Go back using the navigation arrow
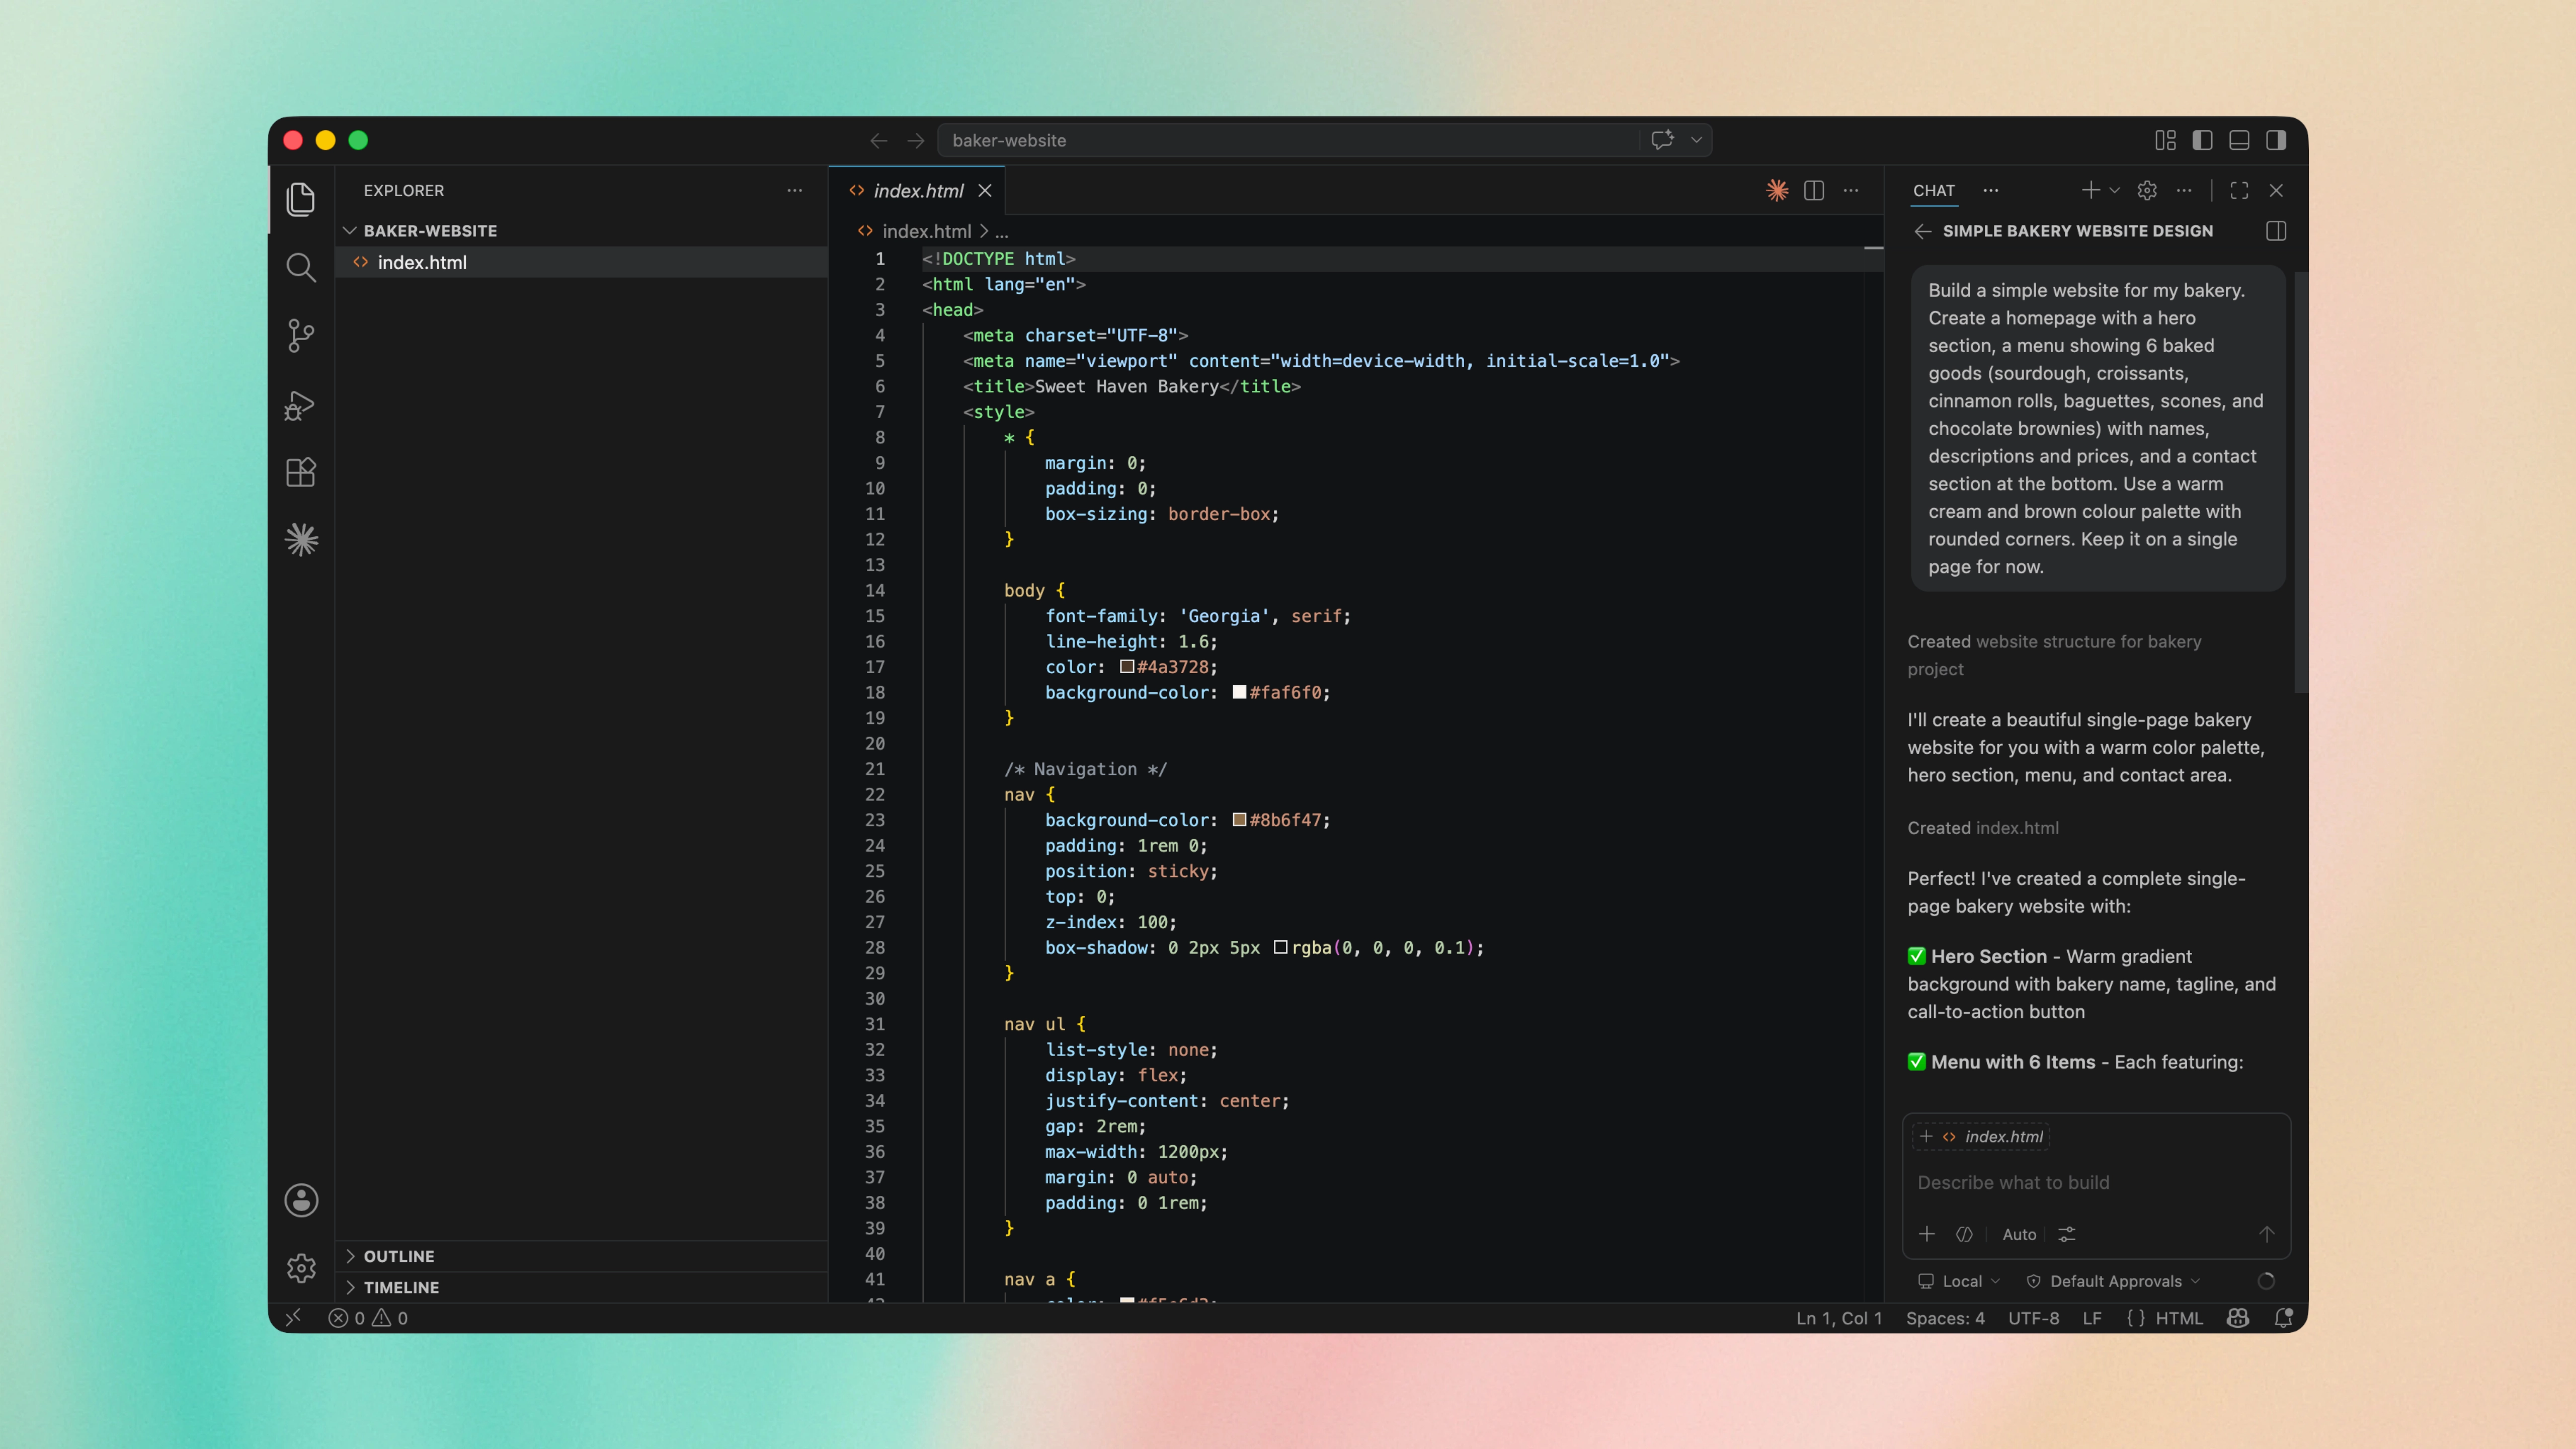Image resolution: width=2576 pixels, height=1449 pixels. pyautogui.click(x=878, y=141)
